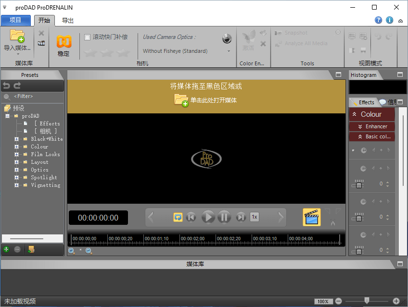This screenshot has height=307, width=408.
Task: Switch to the 导出 export tab
Action: [68, 21]
